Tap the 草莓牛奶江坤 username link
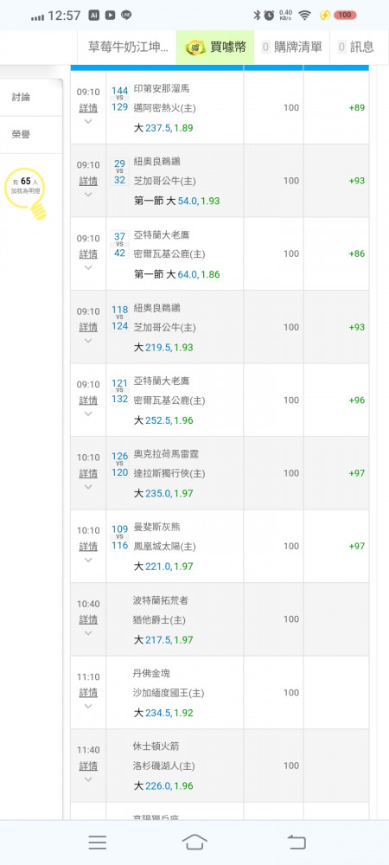Viewport: 389px width, 865px height. pyautogui.click(x=128, y=48)
